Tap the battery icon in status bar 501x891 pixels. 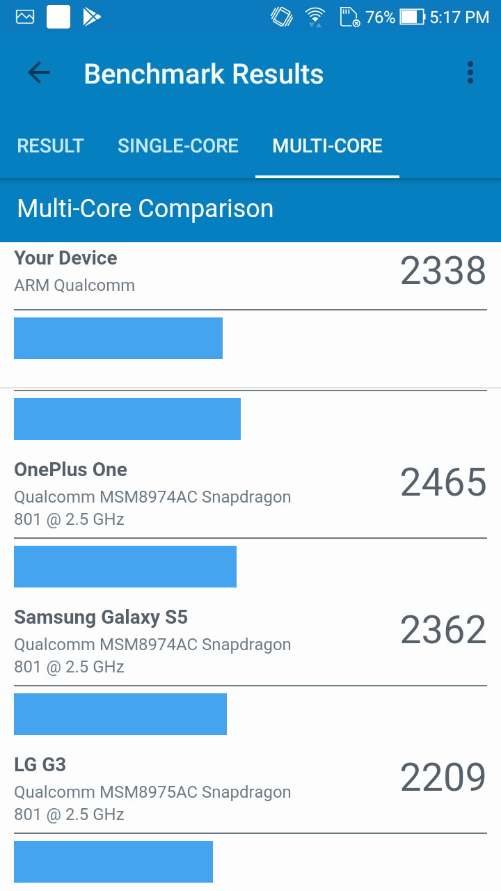tap(412, 17)
